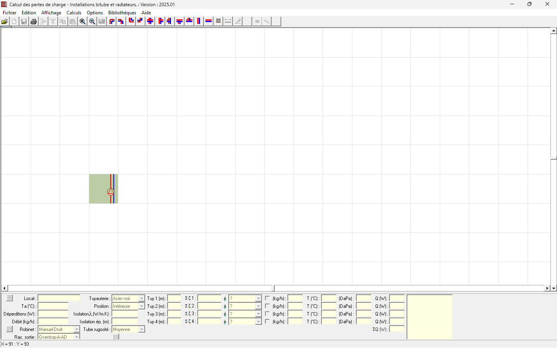Click the list icon beside Local field
The image size is (557, 348).
10,298
